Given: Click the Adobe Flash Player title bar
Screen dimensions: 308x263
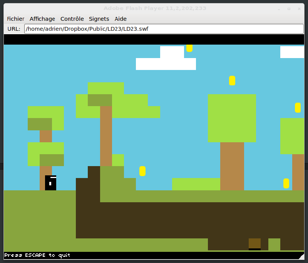Looking at the screenshot, I should pyautogui.click(x=154, y=8).
